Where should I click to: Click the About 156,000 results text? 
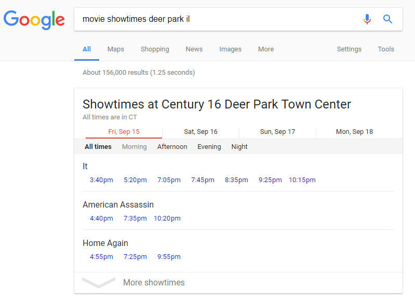[139, 73]
